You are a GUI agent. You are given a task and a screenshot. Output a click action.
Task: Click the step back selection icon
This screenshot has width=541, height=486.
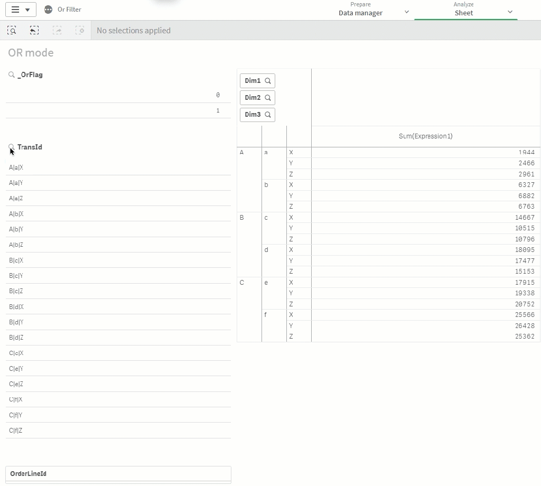[x=34, y=31]
